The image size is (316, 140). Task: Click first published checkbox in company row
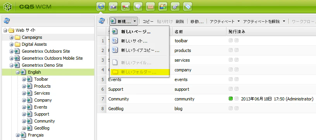tap(231, 69)
